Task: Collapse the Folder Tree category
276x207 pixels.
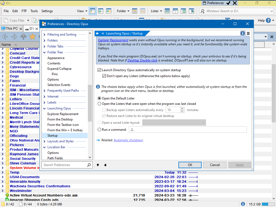Action: pos(44,52)
